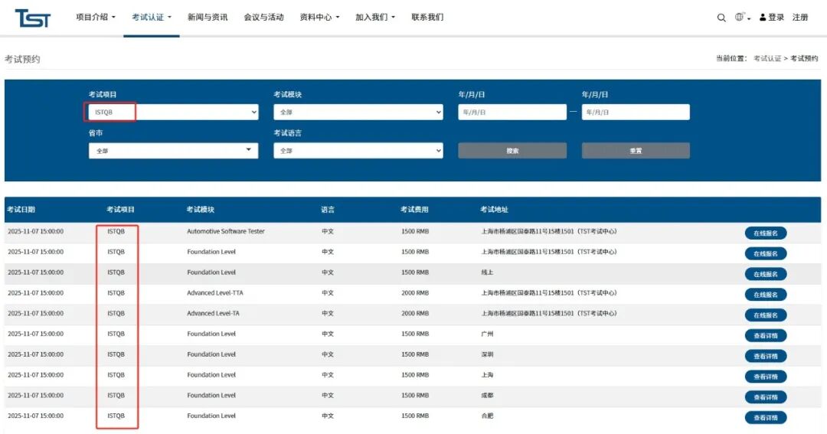Go to 新闻与资讯 page

tap(208, 17)
